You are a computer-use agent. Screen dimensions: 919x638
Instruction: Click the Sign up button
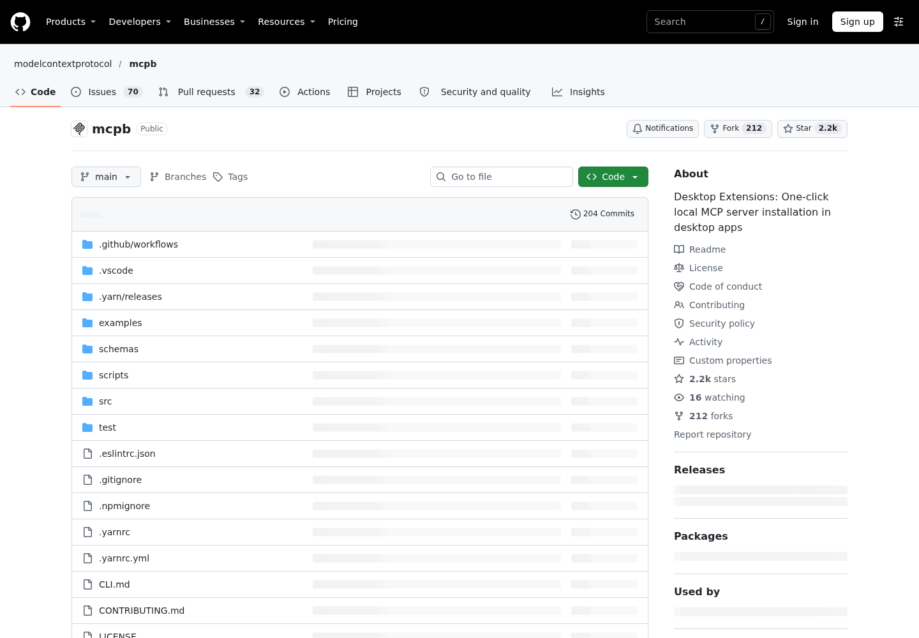coord(858,22)
